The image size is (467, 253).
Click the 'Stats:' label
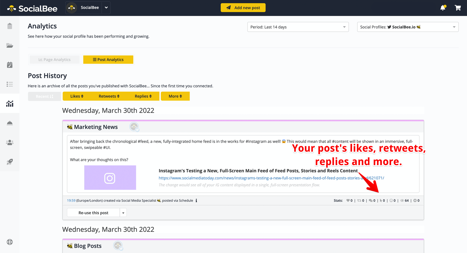338,200
